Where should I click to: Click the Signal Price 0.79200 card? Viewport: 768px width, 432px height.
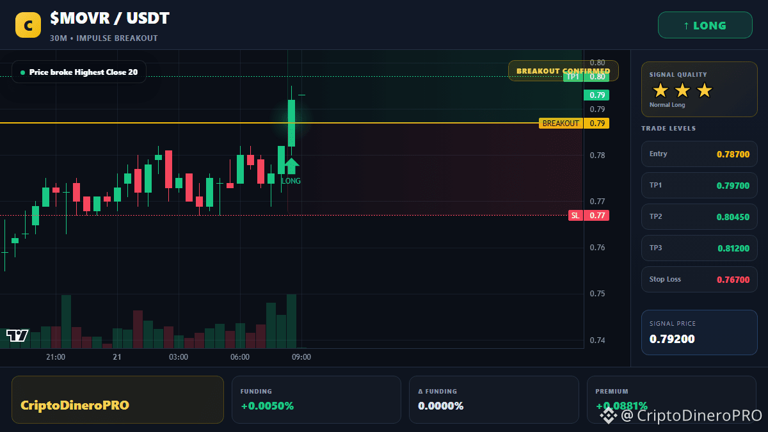(700, 332)
